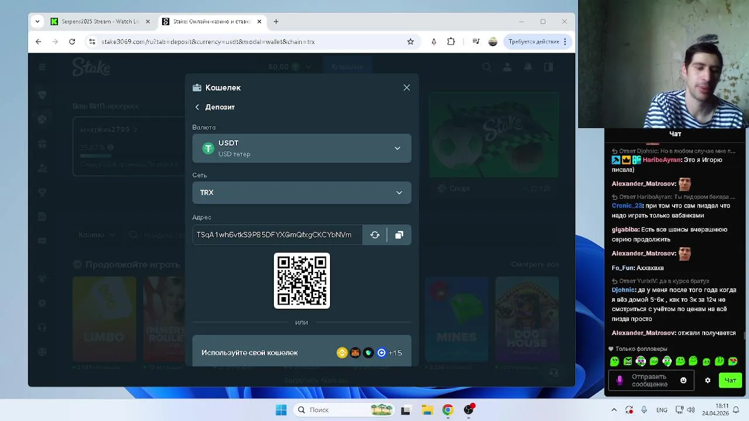The height and width of the screenshot is (421, 749).
Task: Click the blue Coinbase wallet icon
Action: (382, 353)
